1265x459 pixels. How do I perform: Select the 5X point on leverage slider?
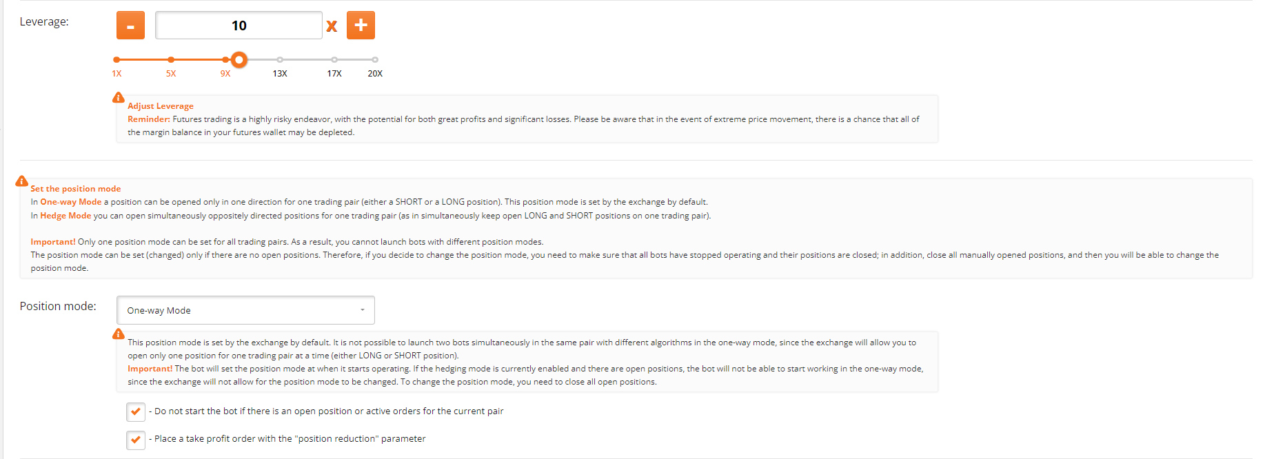tap(171, 60)
